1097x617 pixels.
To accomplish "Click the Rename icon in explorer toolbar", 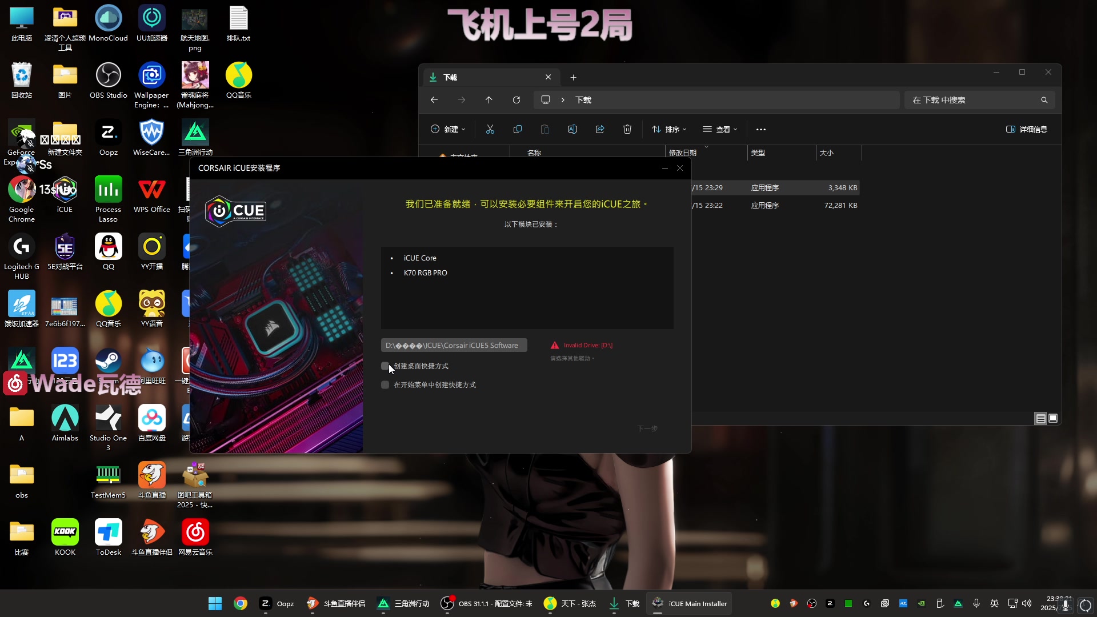I will click(x=572, y=130).
